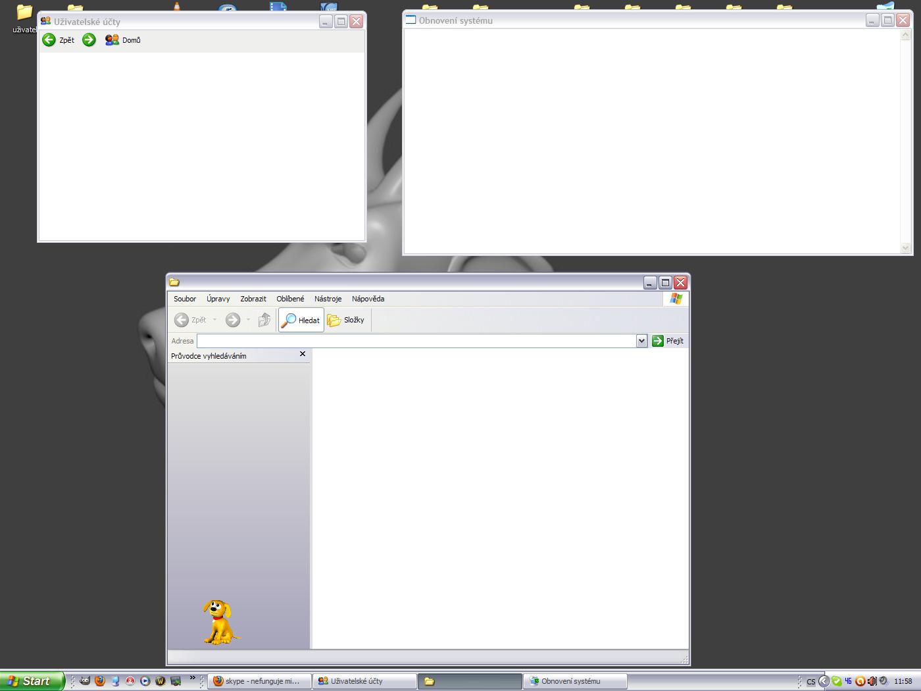Open the forward history dropdown arrow in Explorer
921x691 pixels.
coord(248,320)
